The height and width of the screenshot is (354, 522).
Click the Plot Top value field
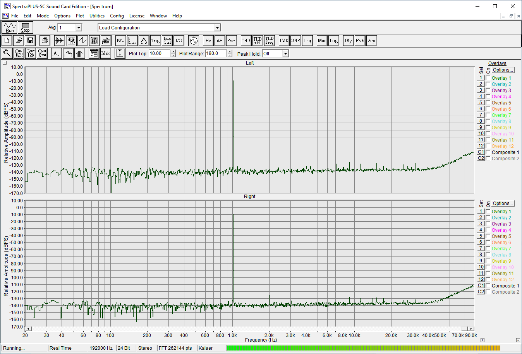[x=159, y=54]
